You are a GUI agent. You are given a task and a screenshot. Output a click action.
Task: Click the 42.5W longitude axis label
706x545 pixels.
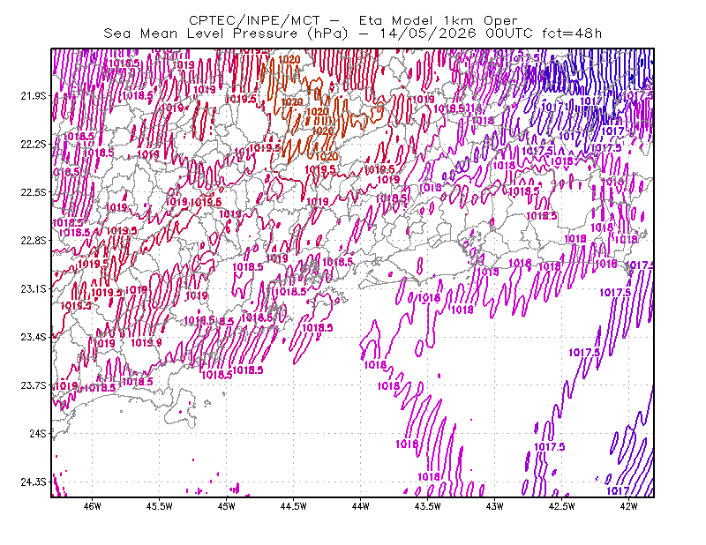click(x=562, y=506)
